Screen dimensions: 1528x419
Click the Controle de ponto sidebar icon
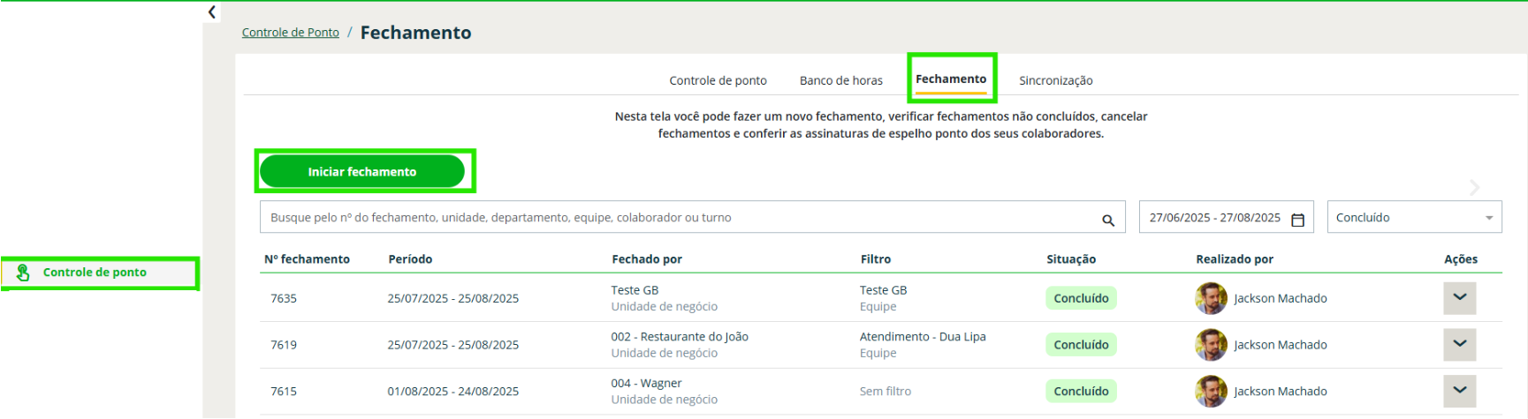pos(23,273)
